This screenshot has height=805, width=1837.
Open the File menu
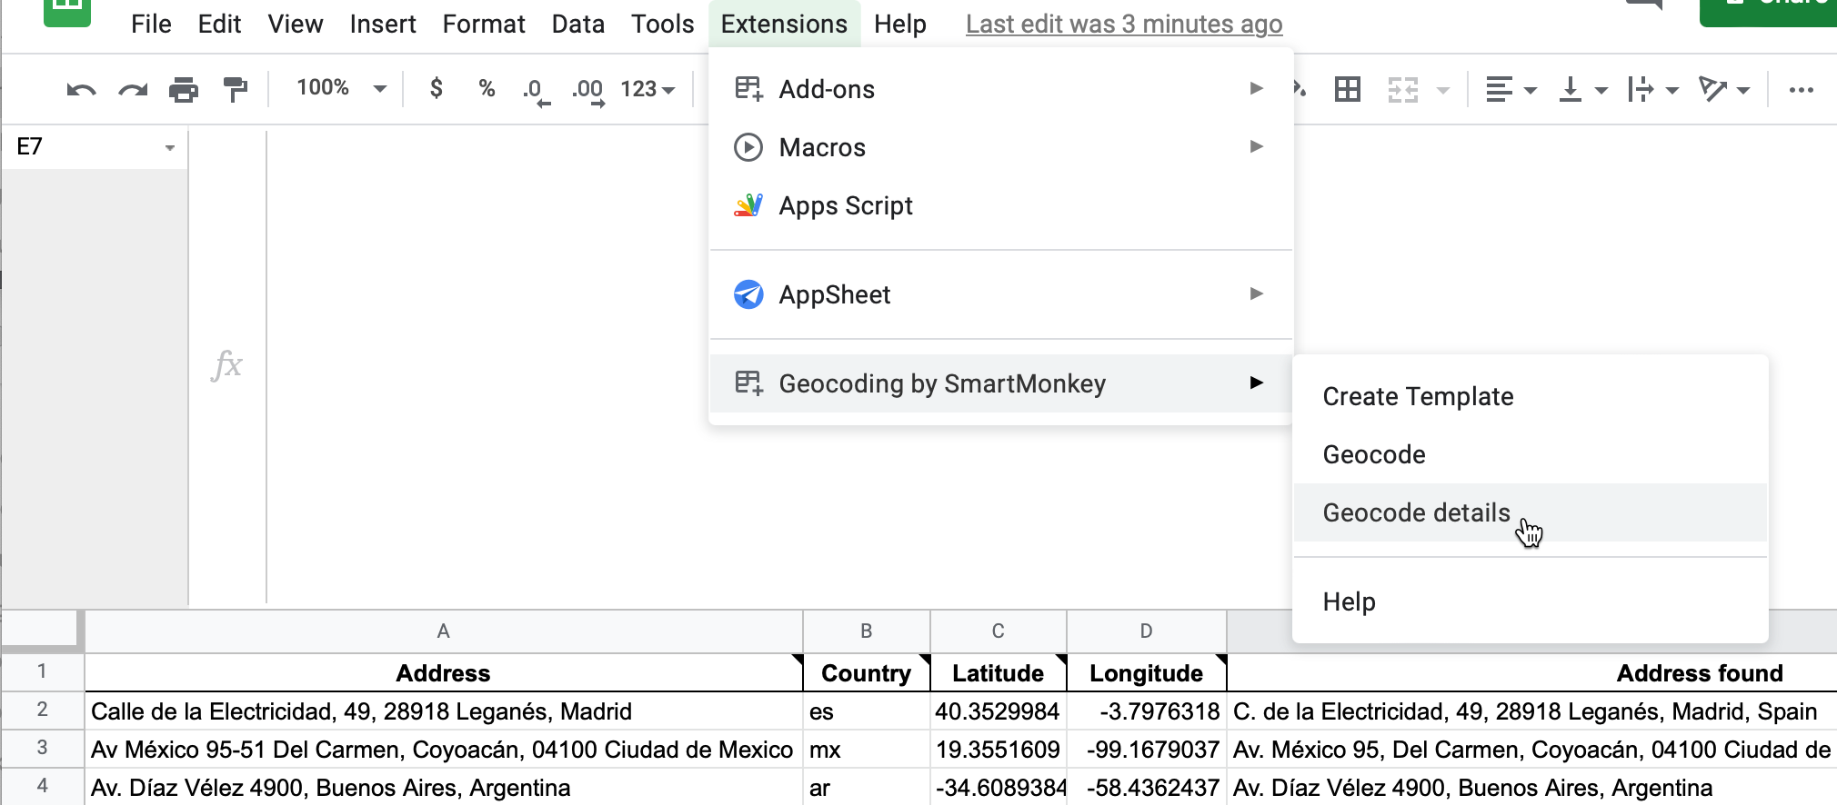pyautogui.click(x=151, y=24)
